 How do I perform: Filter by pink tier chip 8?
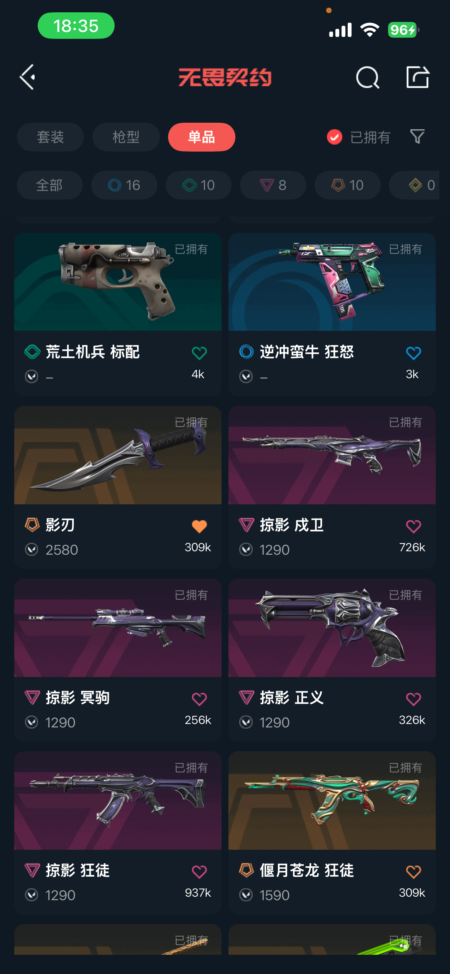tap(273, 185)
